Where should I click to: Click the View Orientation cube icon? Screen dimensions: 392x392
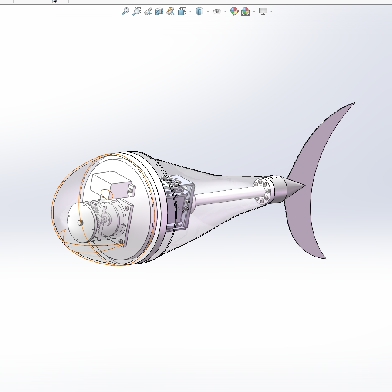click(182, 11)
